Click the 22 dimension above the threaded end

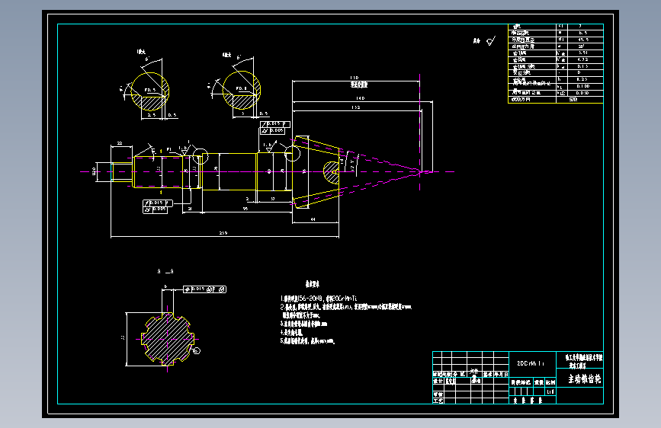click(x=120, y=143)
